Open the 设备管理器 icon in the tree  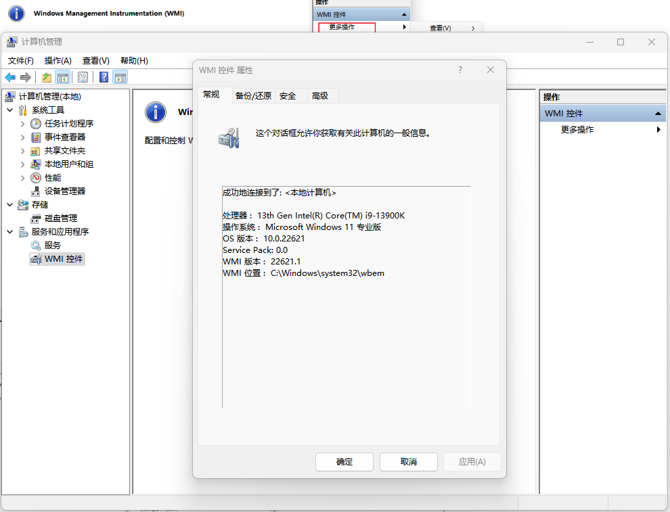(x=36, y=191)
